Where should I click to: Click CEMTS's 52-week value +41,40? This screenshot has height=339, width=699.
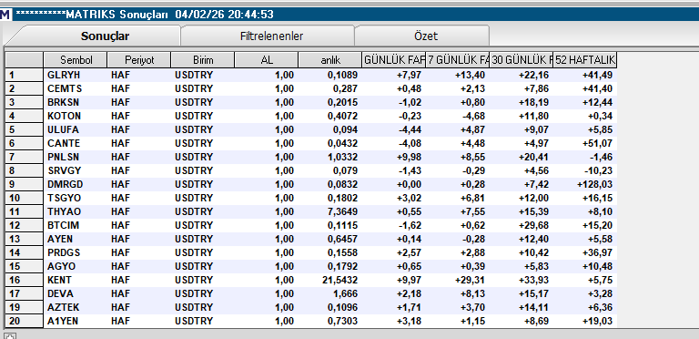coord(597,88)
